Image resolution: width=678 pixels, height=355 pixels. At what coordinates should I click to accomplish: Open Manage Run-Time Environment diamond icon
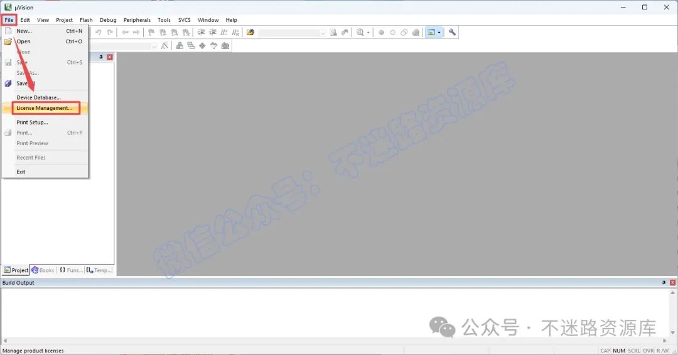[202, 46]
